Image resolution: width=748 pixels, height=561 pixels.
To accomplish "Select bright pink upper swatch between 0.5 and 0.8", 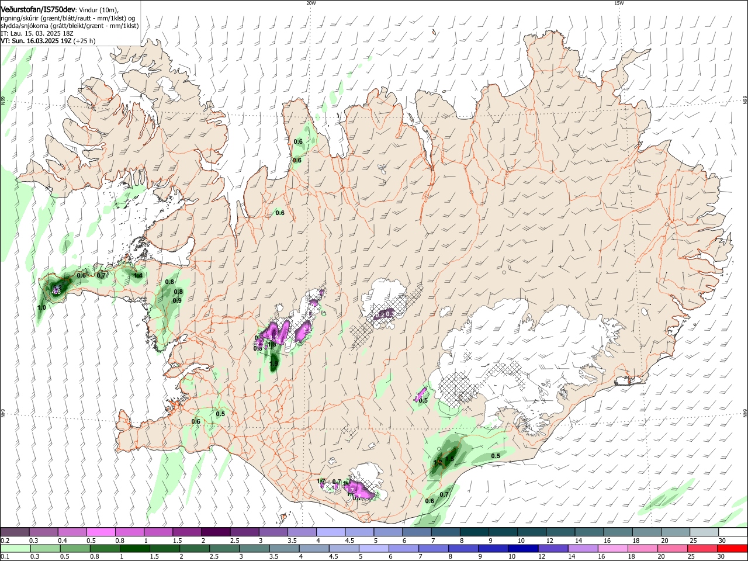I will [x=101, y=532].
